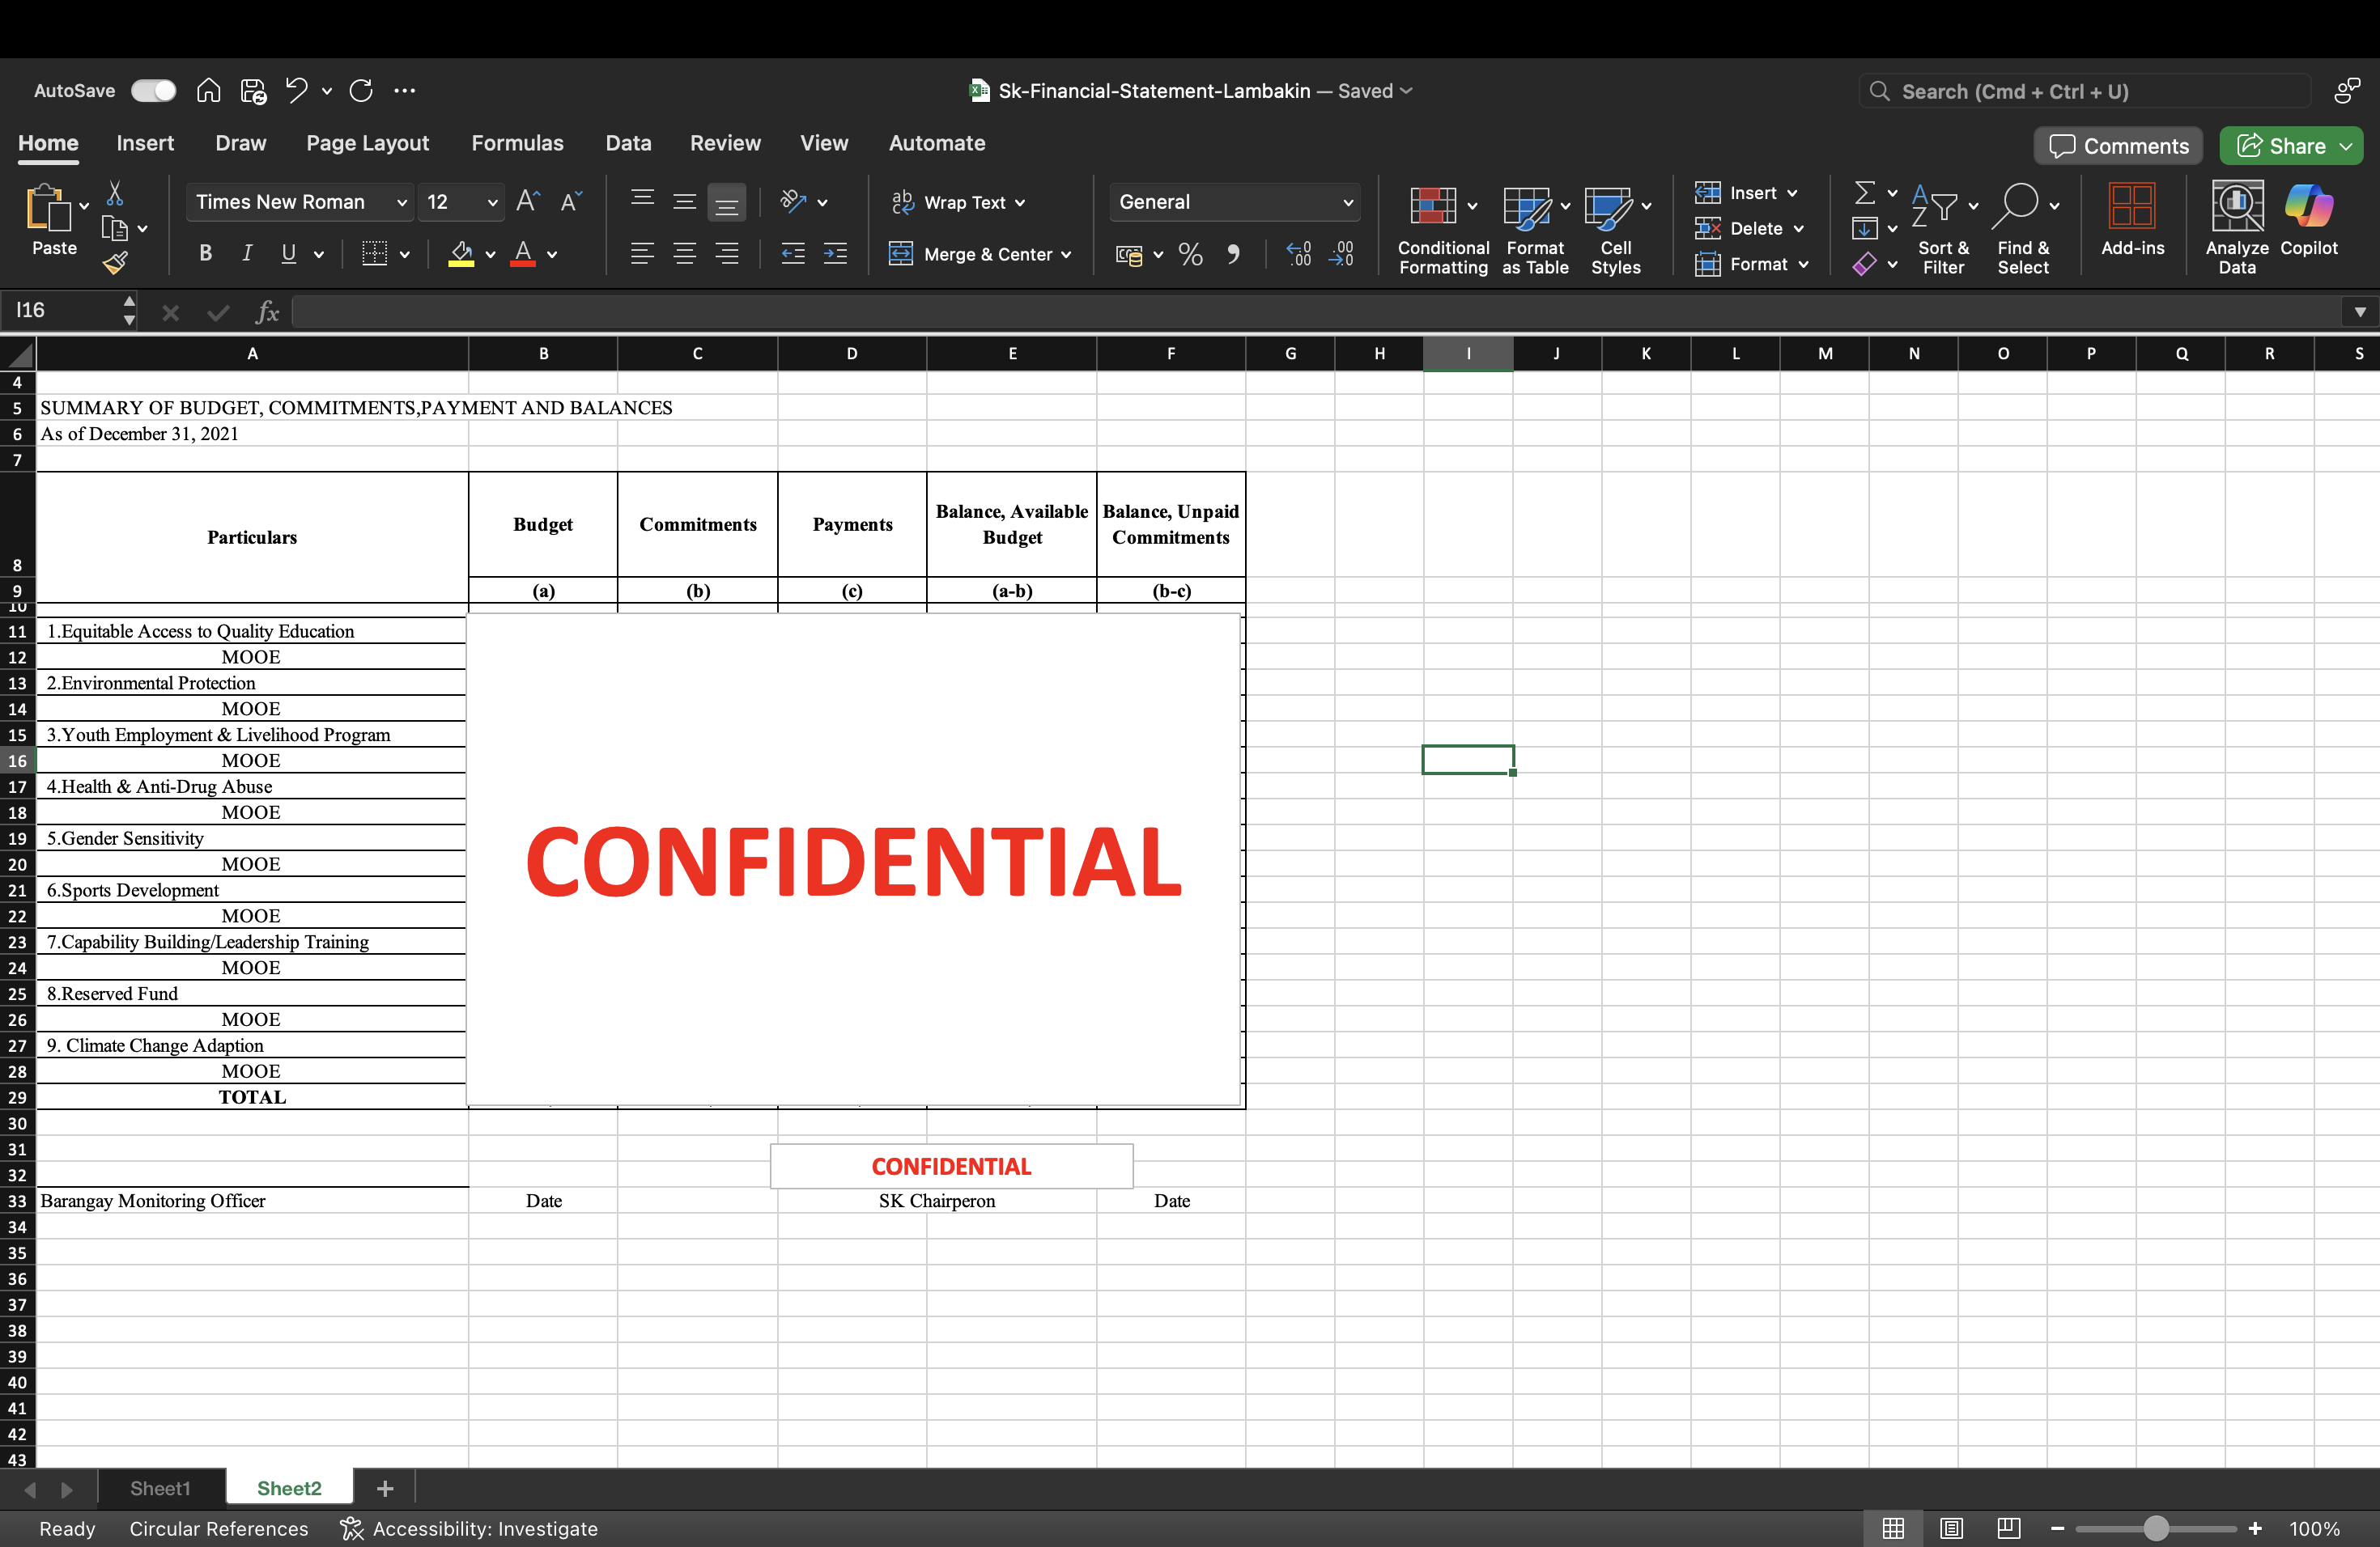Screen dimensions: 2380x1547
Task: Decrease decimal places
Action: (x=1341, y=255)
